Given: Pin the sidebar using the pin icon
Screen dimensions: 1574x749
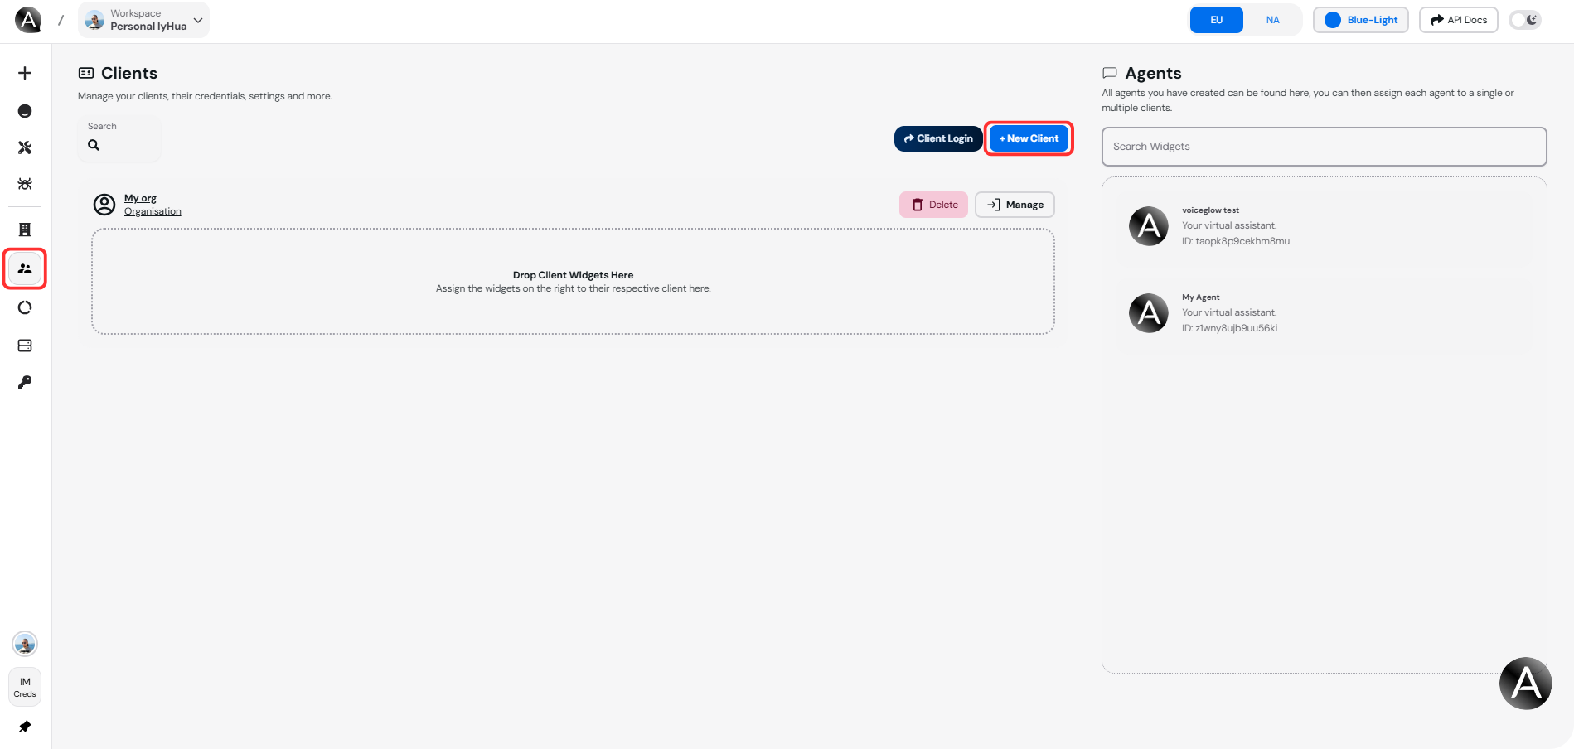Looking at the screenshot, I should [25, 727].
